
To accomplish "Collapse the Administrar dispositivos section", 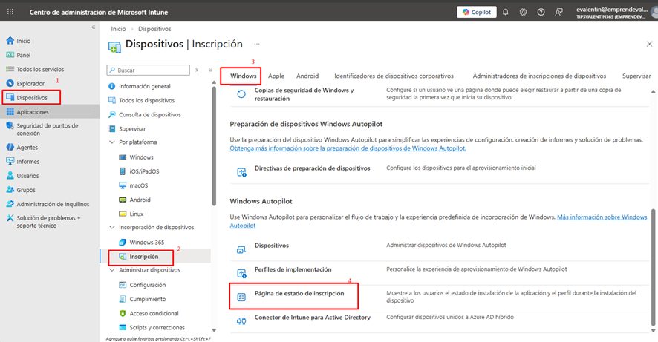I will point(112,270).
